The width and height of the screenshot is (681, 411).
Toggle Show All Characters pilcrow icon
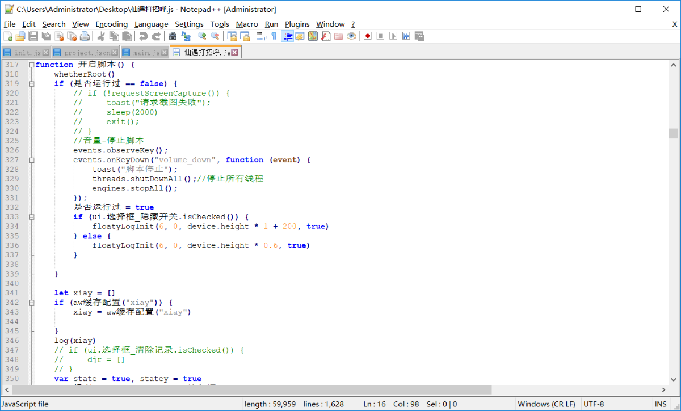point(274,36)
